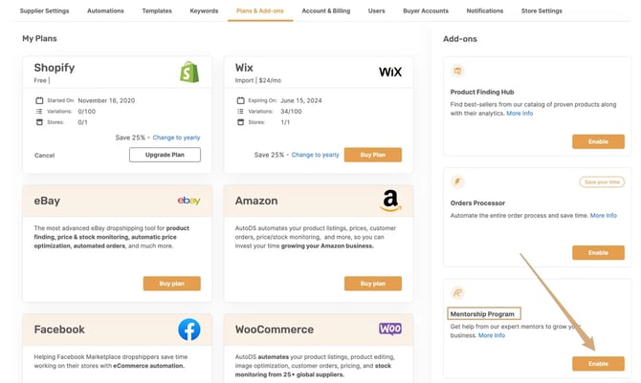The width and height of the screenshot is (641, 383).
Task: Open More Info link for Orders Processor
Action: click(603, 216)
